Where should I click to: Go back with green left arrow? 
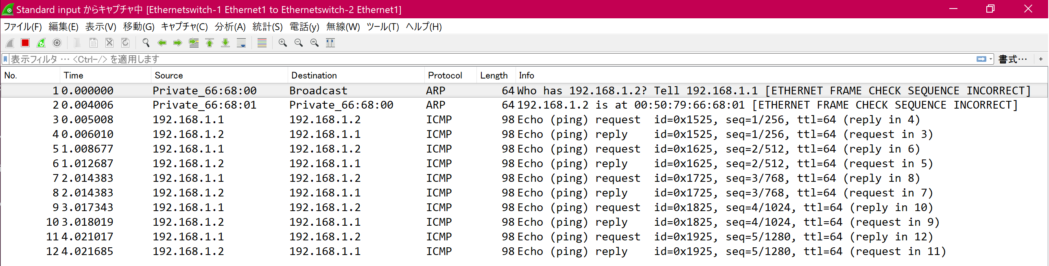pyautogui.click(x=162, y=43)
